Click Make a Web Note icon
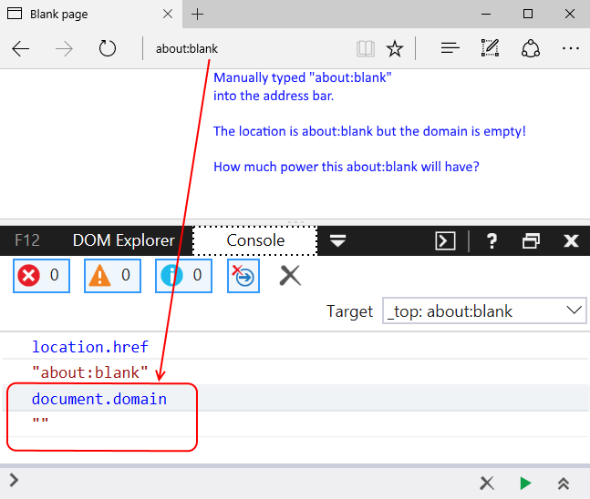The image size is (590, 499). point(490,48)
